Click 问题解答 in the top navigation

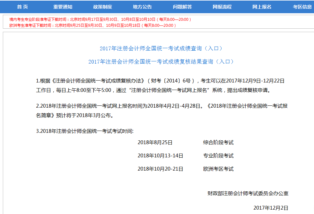(x=182, y=7)
